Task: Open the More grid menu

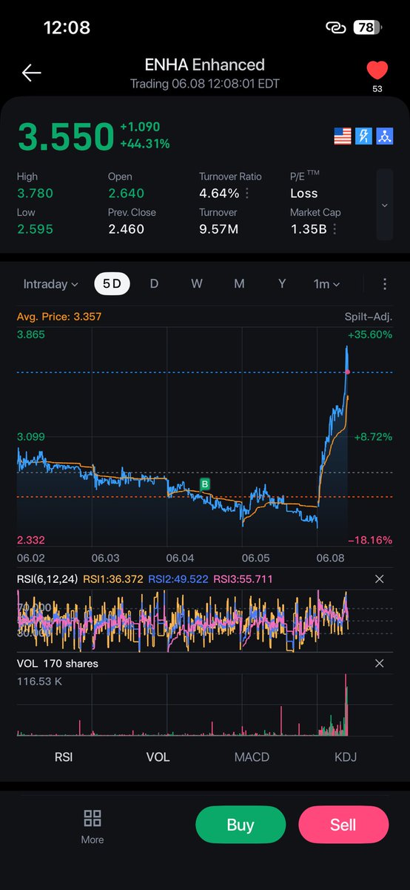Action: [93, 826]
